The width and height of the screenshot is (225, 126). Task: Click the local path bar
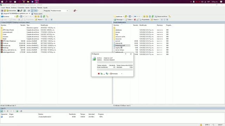pos(56,22)
